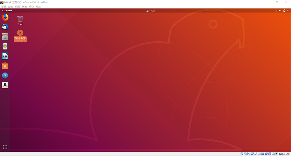Select VBox_GAs_5.2.12 disc icon

20,35
